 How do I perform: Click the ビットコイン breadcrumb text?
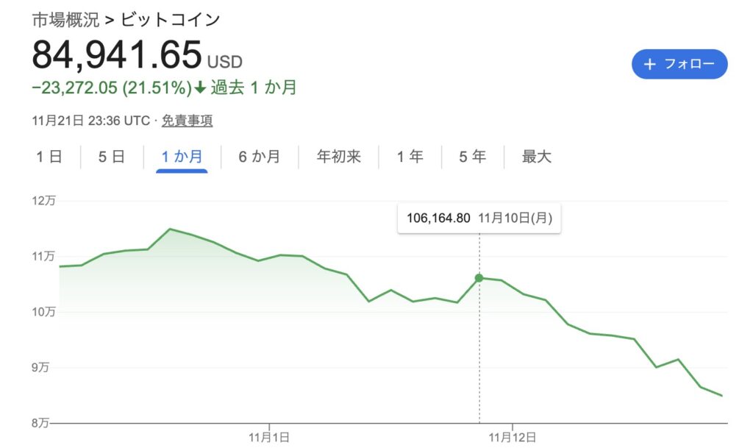[170, 20]
